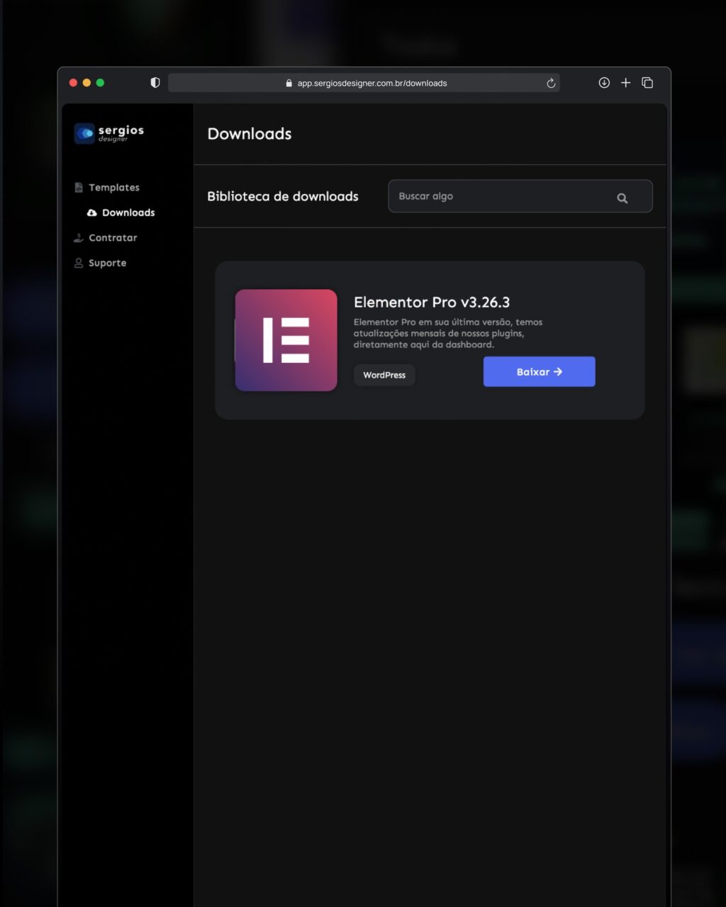Open a new tab with the plus icon

[x=625, y=83]
